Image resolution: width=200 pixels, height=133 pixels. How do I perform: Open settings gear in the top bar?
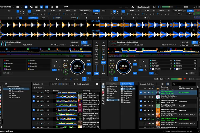click(x=154, y=7)
